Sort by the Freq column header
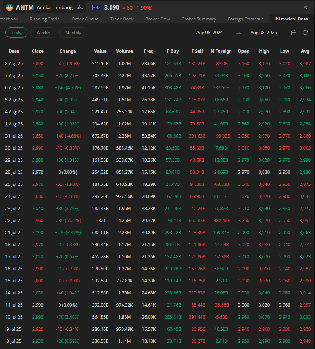The width and height of the screenshot is (315, 349). pyautogui.click(x=149, y=51)
